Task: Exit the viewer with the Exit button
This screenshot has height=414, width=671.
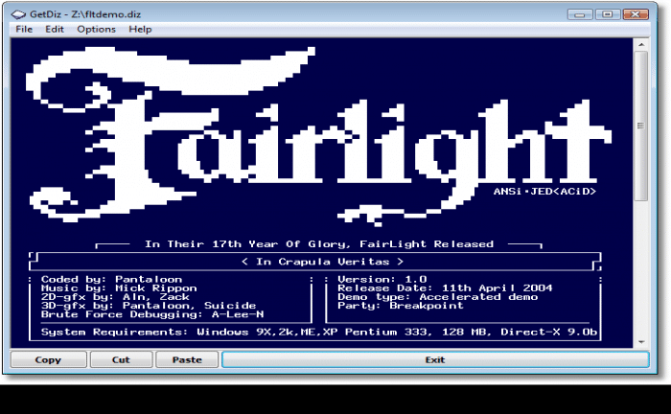Action: click(434, 360)
